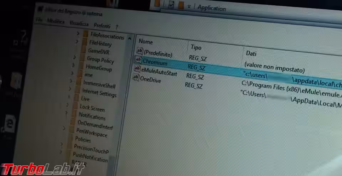Click the first folder icon in Application window toolbar
This screenshot has height=176, width=342.
click(157, 4)
